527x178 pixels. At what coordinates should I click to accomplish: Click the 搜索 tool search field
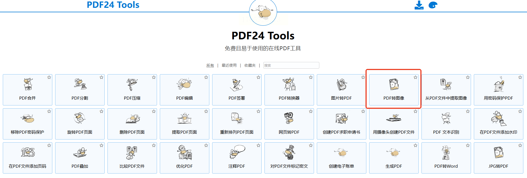tap(291, 65)
